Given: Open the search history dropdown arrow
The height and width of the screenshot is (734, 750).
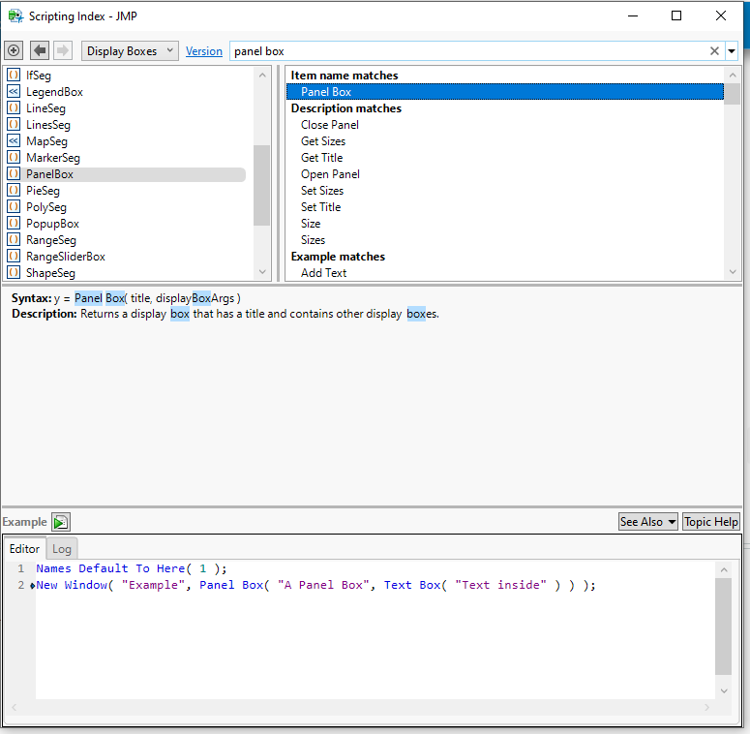Looking at the screenshot, I should click(732, 51).
